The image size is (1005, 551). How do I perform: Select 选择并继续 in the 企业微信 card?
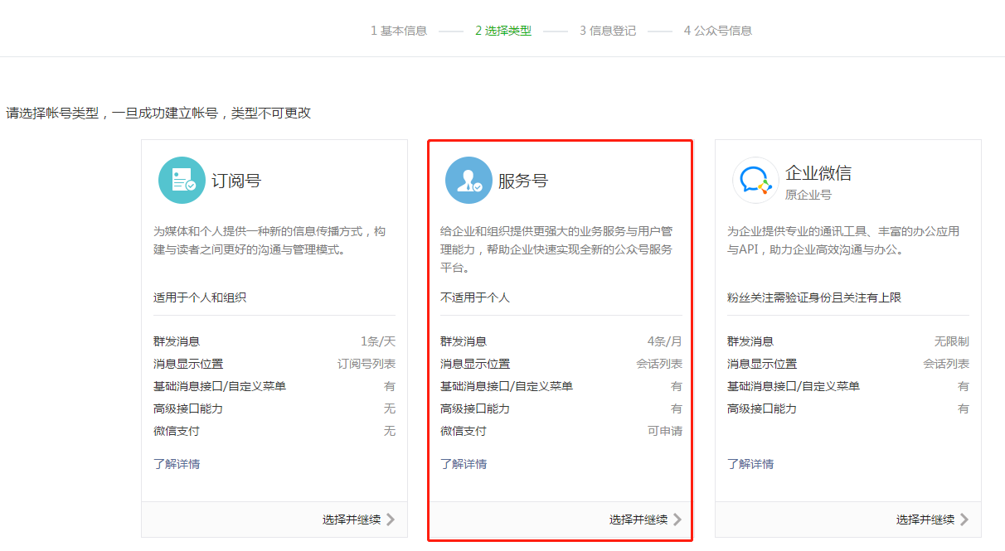pos(925,520)
